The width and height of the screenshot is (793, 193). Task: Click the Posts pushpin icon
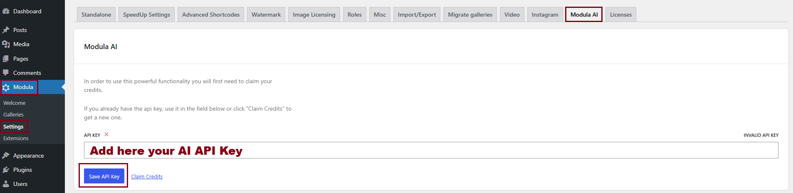[6, 30]
